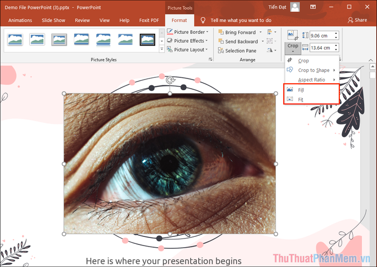The image size is (377, 267).
Task: Click the lightbulb Tell Me icon
Action: tap(203, 20)
